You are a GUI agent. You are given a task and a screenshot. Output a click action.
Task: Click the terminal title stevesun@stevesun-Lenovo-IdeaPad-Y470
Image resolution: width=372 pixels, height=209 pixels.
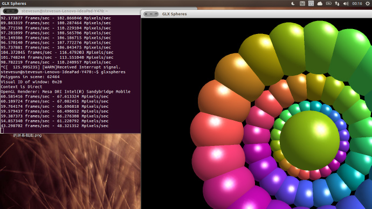tap(65, 11)
